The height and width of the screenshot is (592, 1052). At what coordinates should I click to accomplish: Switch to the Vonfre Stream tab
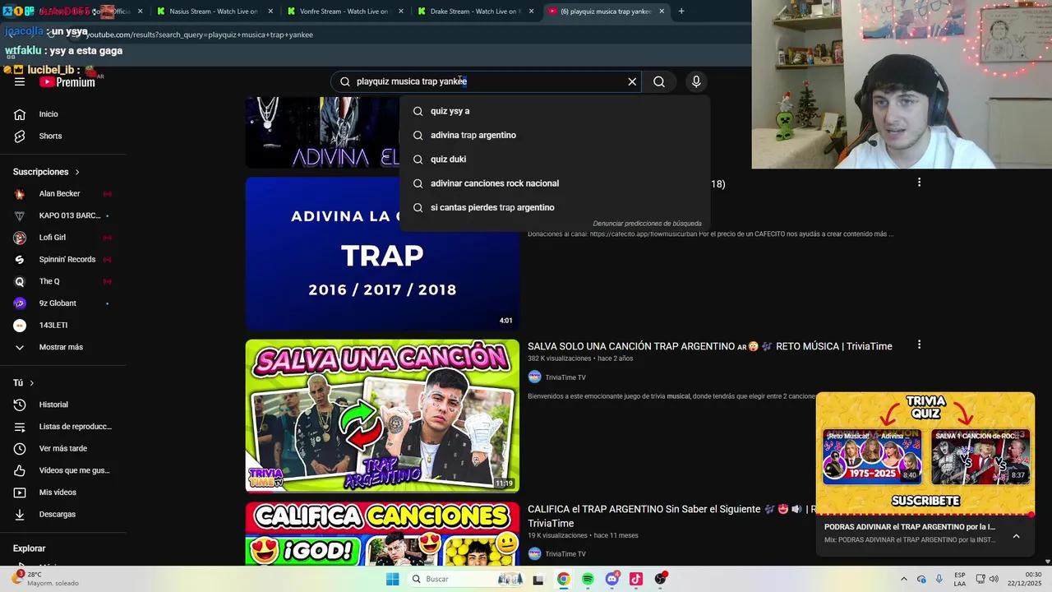pyautogui.click(x=344, y=12)
